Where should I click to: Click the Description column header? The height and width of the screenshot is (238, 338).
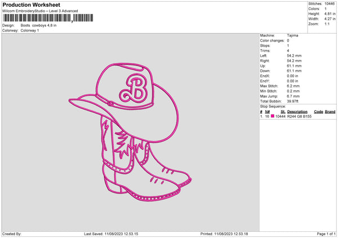pyautogui.click(x=297, y=112)
